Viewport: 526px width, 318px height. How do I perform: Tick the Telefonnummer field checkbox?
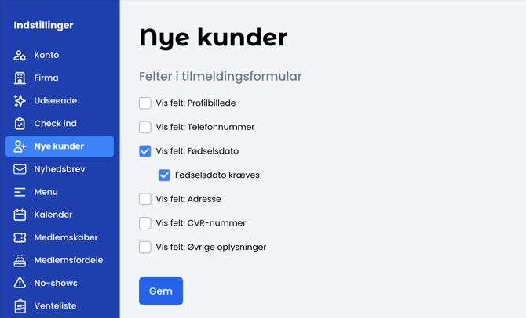point(145,127)
